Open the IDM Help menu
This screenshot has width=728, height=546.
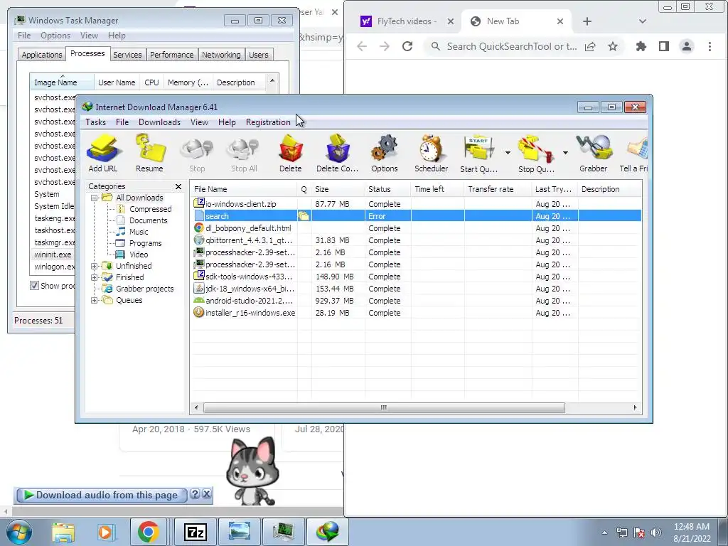227,122
